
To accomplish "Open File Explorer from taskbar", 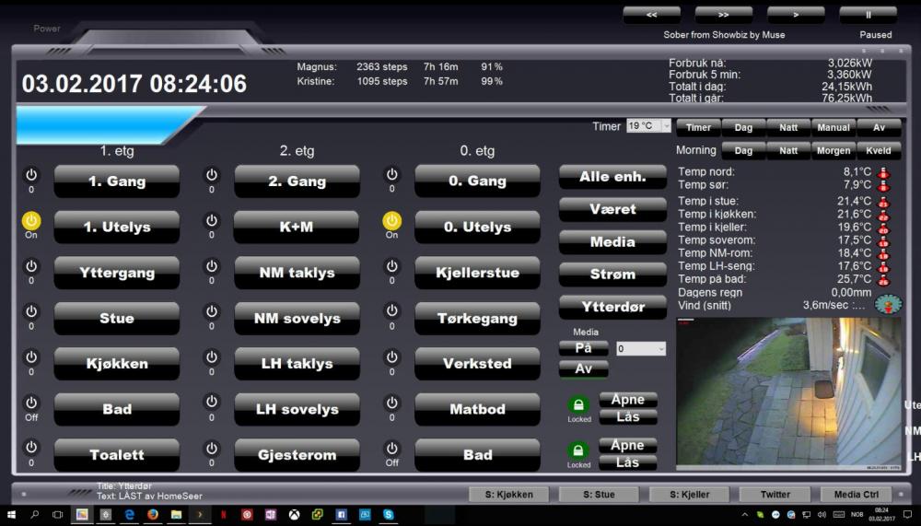I will click(x=176, y=514).
